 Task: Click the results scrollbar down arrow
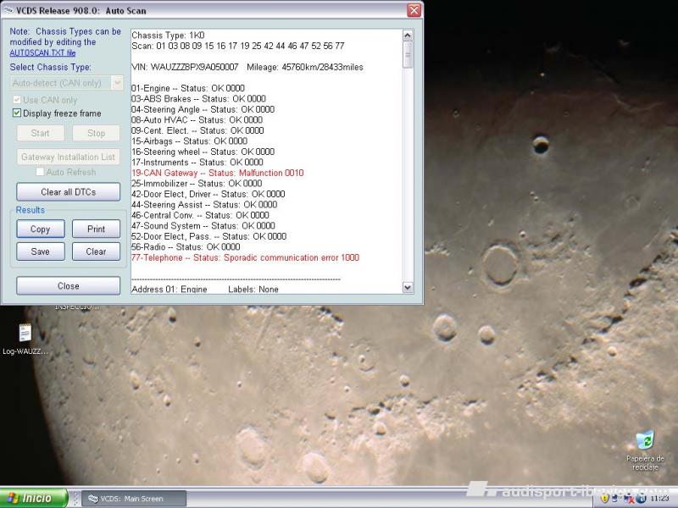click(408, 287)
